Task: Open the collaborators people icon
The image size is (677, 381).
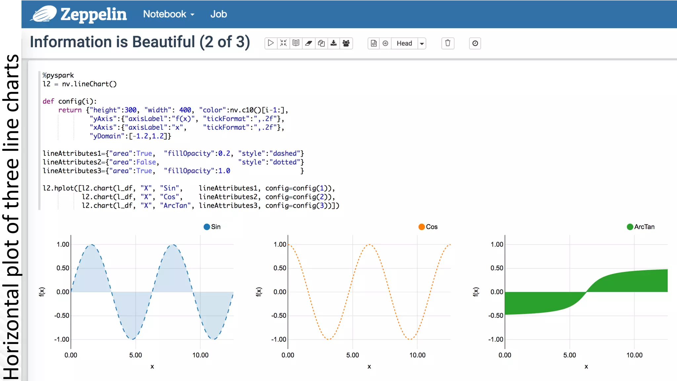Action: (346, 43)
